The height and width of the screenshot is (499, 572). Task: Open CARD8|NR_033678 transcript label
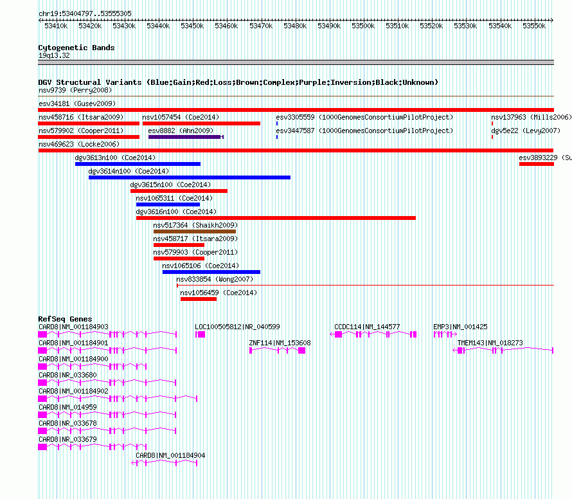click(67, 423)
